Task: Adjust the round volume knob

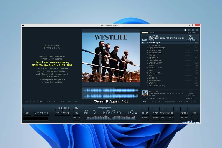Action: [195, 118]
